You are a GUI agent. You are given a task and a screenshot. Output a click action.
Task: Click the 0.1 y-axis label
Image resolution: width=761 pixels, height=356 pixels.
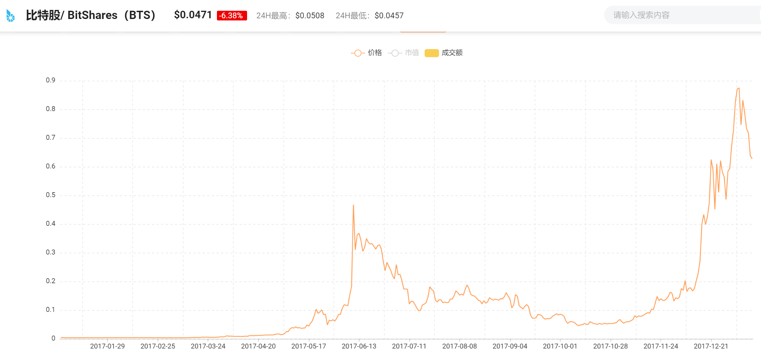(51, 310)
